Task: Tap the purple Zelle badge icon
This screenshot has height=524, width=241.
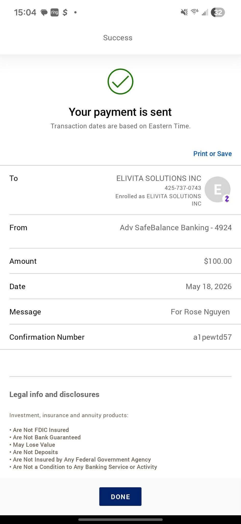Action: (x=227, y=199)
